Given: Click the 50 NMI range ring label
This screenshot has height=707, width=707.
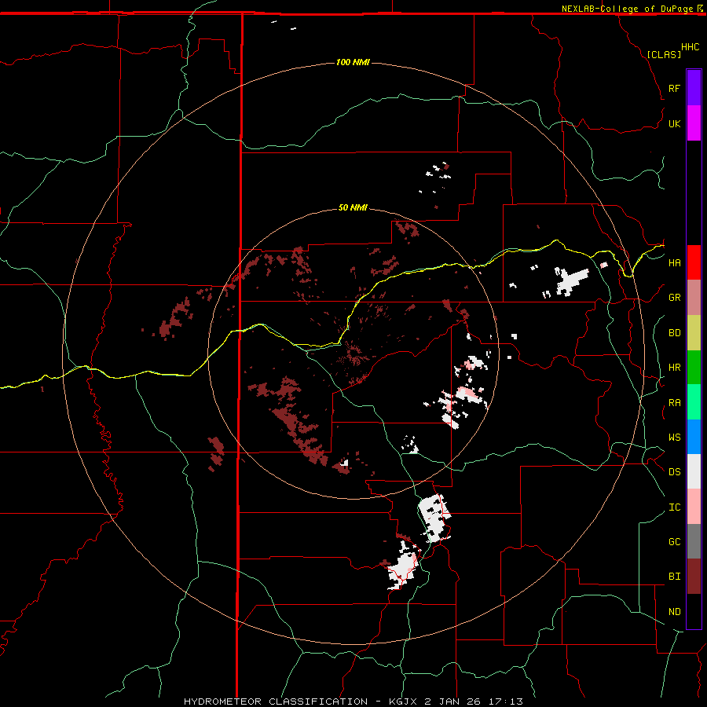Looking at the screenshot, I should coord(353,207).
